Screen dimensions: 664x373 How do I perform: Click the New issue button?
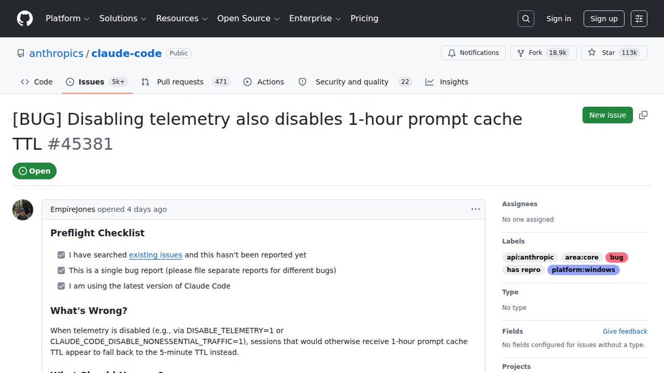[x=608, y=115]
